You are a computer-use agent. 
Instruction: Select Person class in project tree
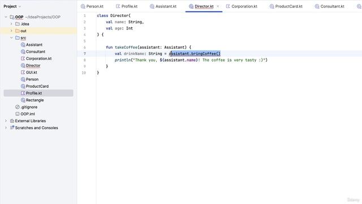[x=32, y=79]
